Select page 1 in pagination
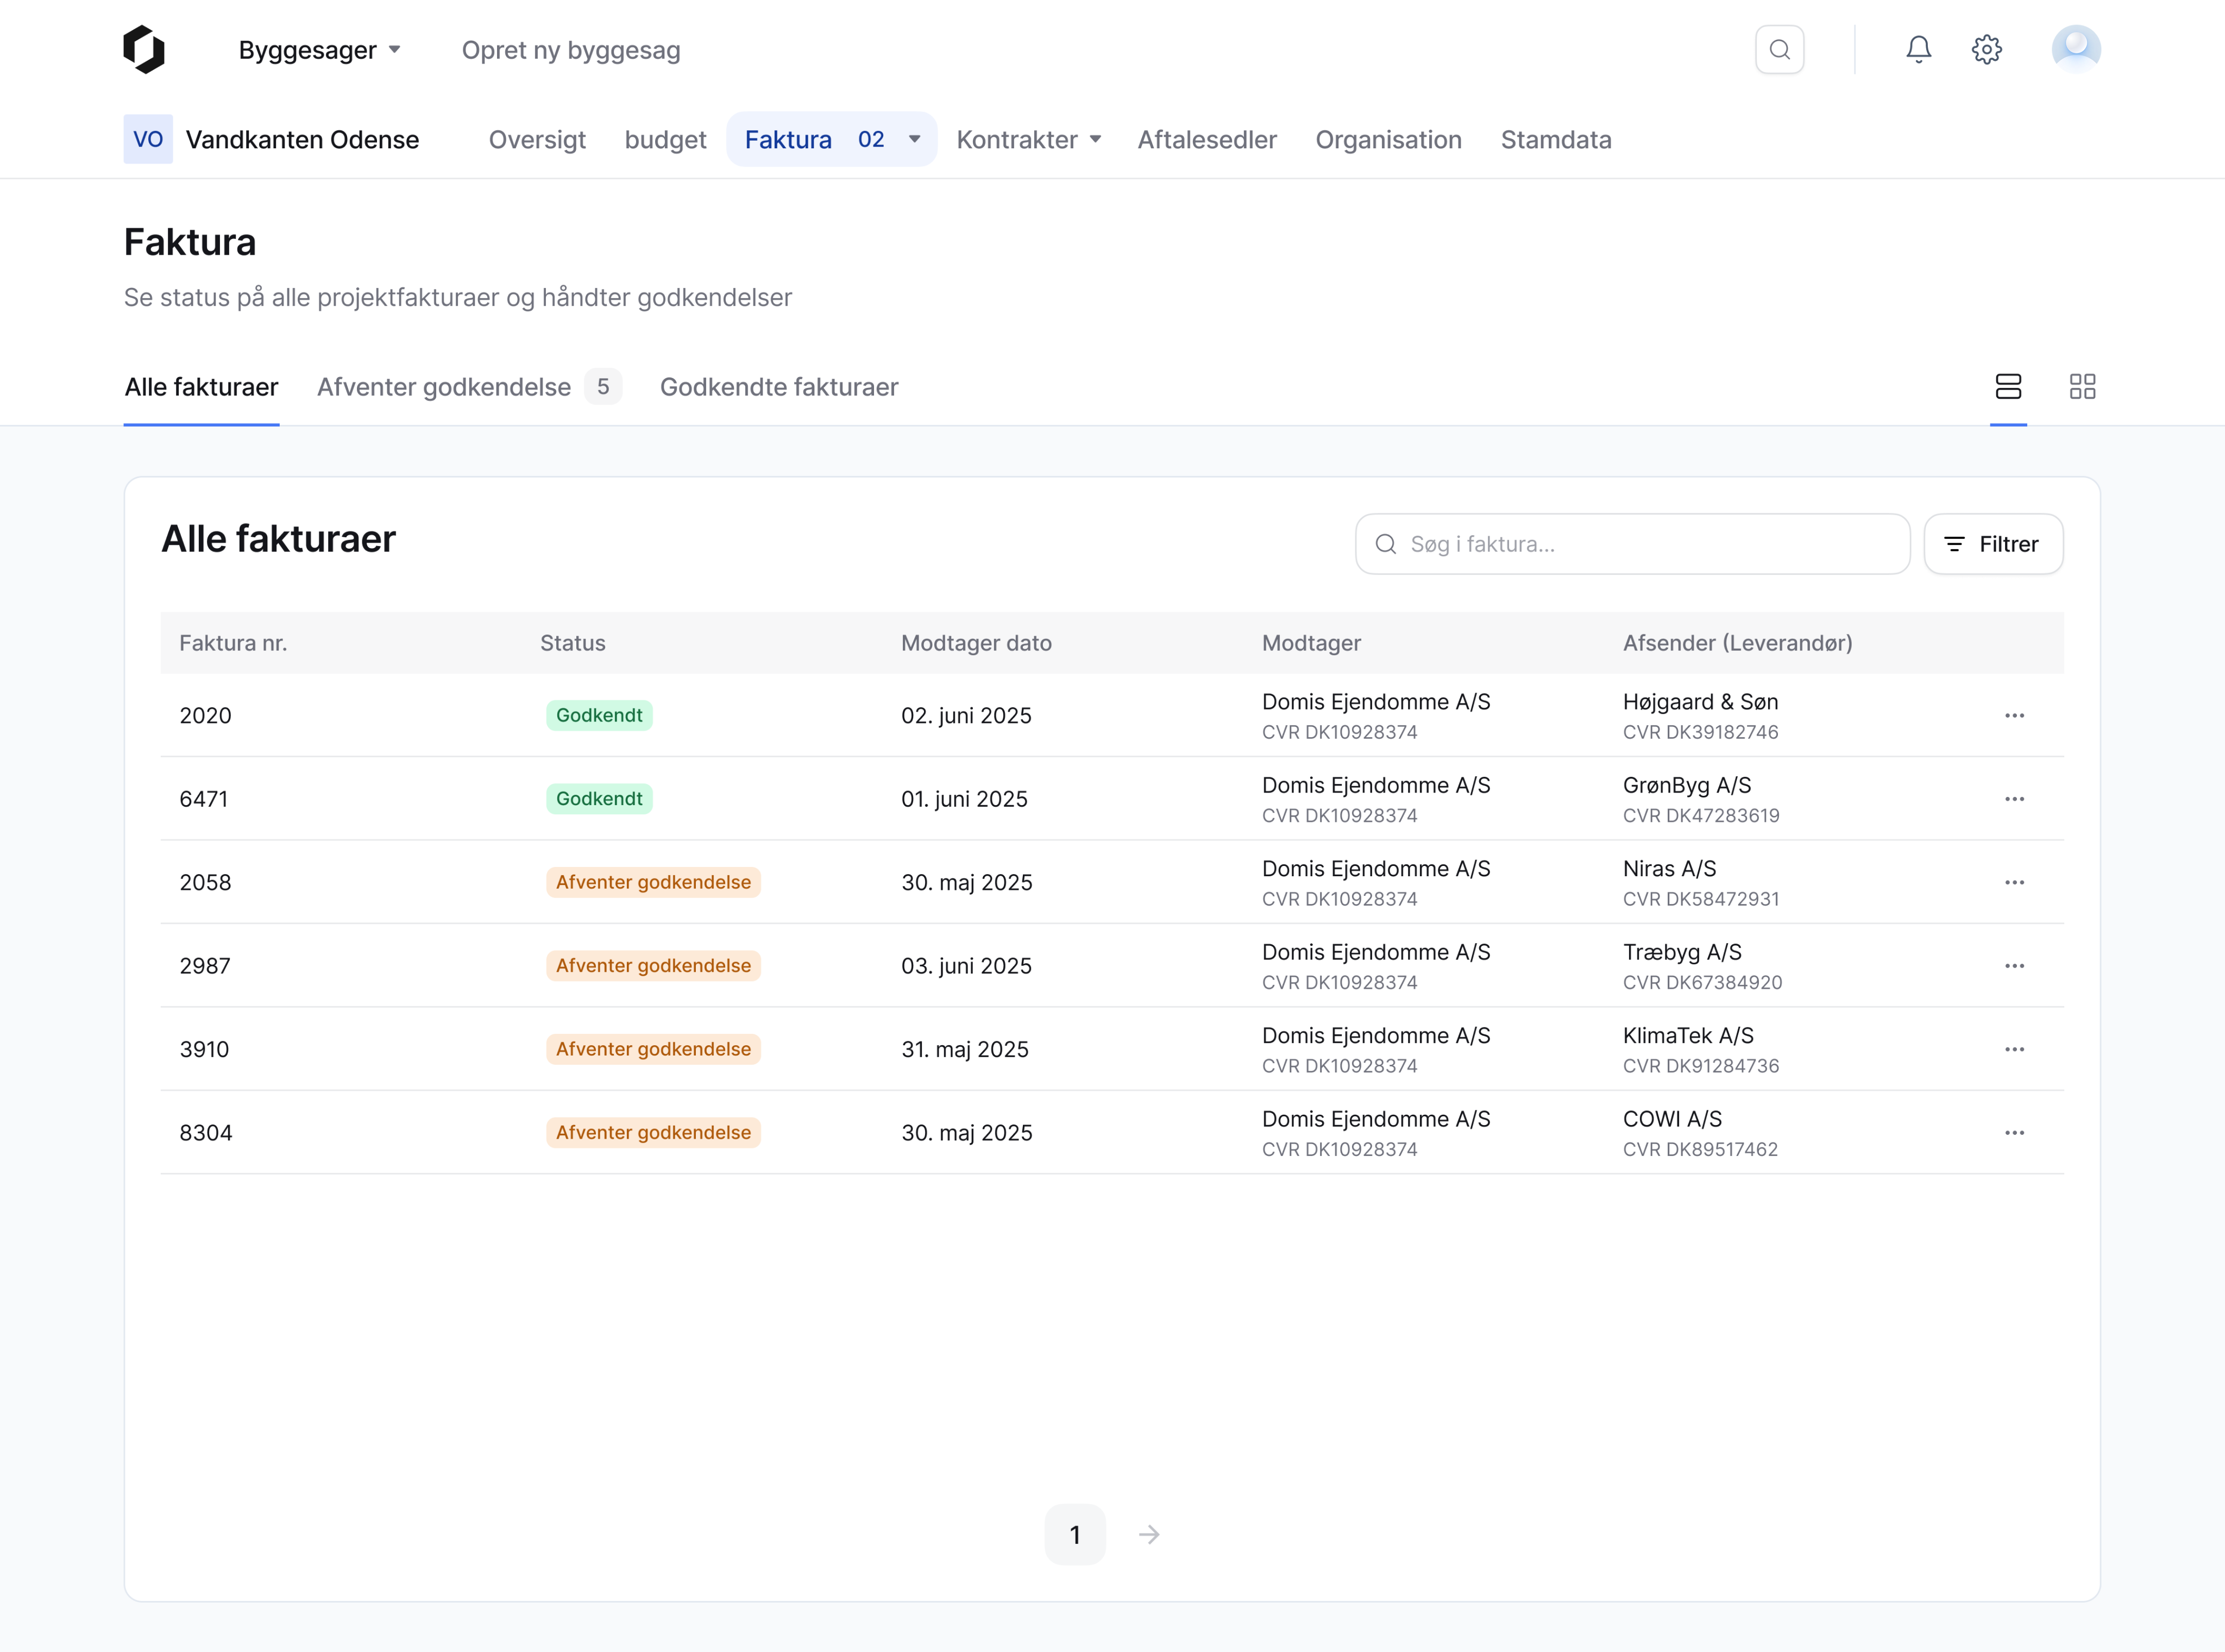This screenshot has width=2225, height=1652. pyautogui.click(x=1074, y=1534)
